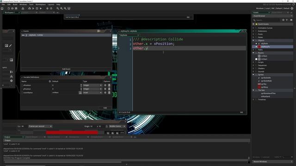Expand the Fonts folder
296x166 pixels.
(253, 34)
